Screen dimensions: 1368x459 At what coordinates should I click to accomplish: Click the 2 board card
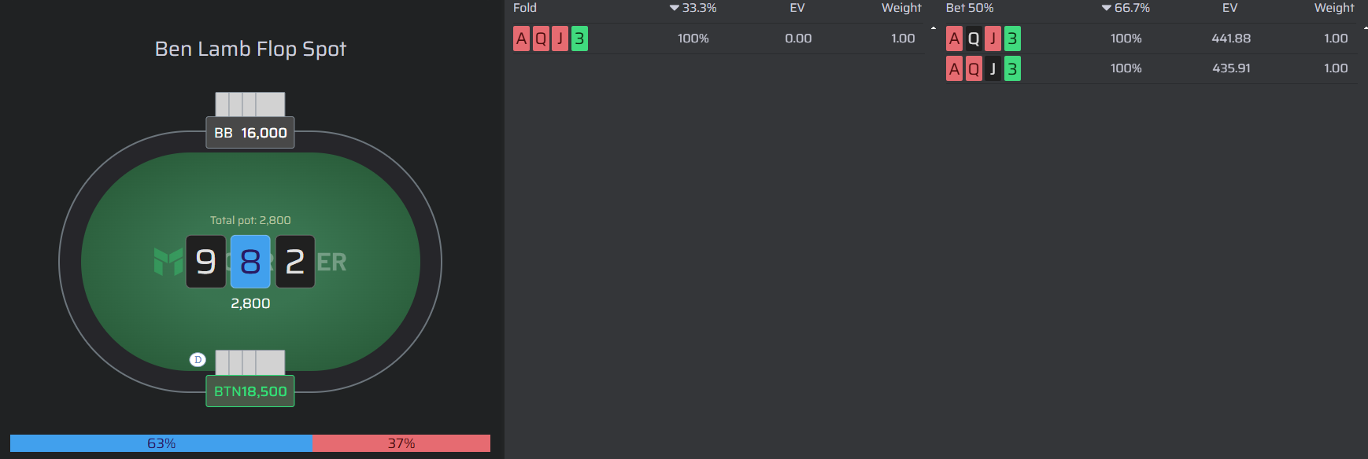coord(295,262)
